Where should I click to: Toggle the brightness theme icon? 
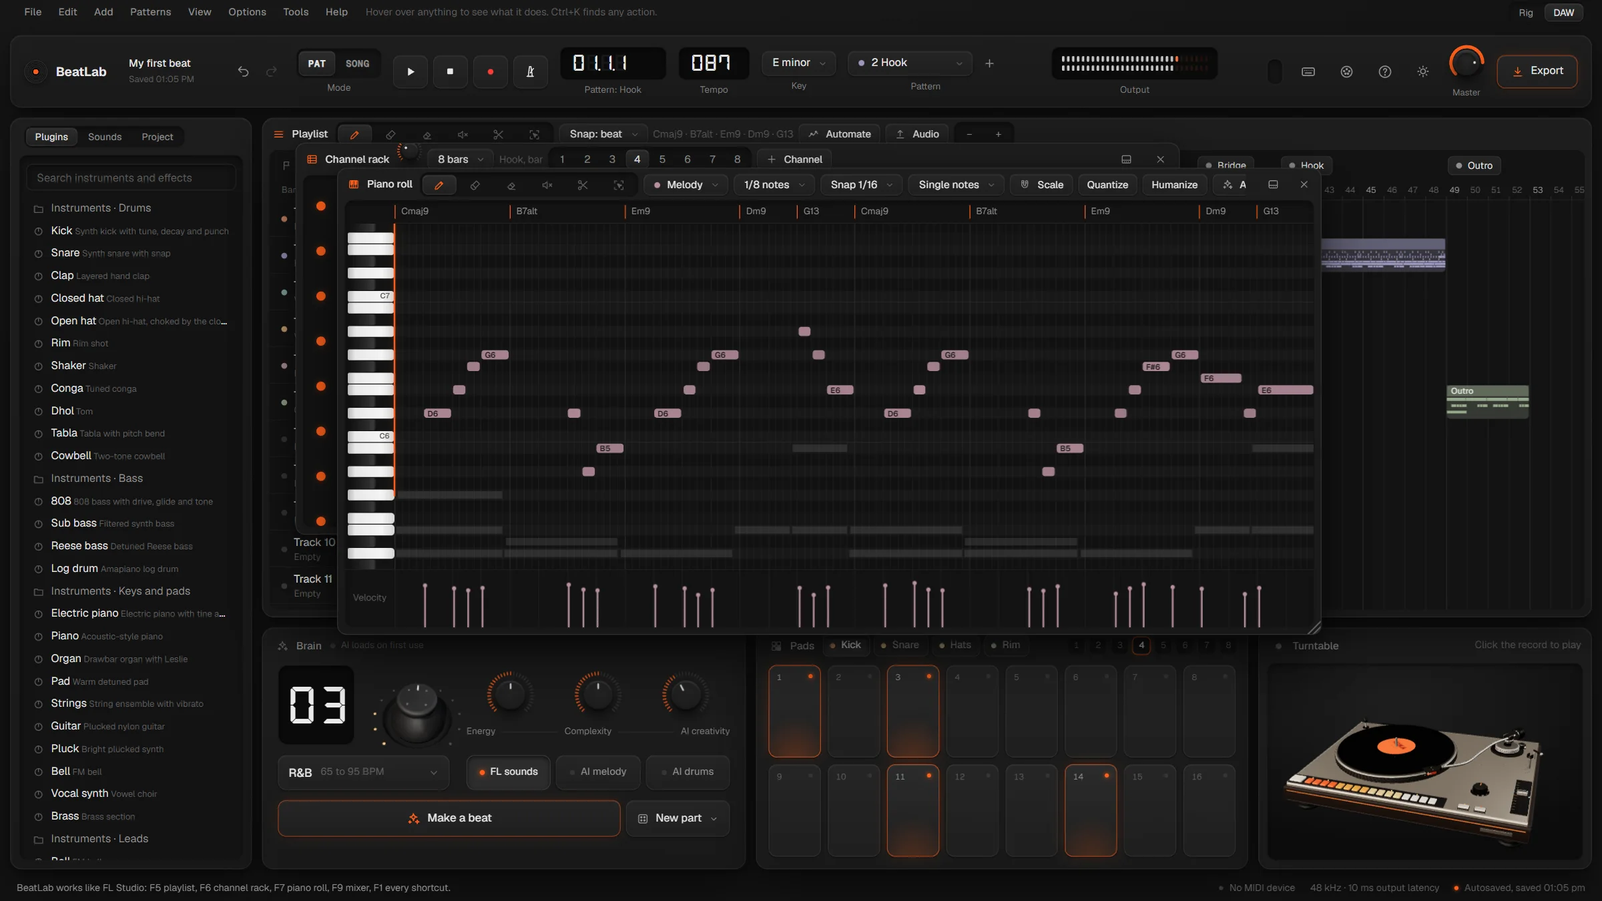coord(1423,71)
